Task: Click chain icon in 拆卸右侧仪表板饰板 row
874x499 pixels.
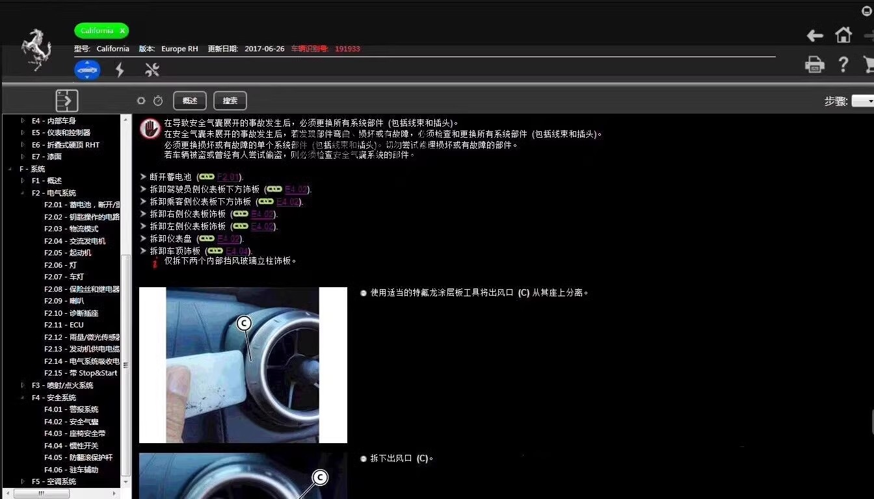Action: click(241, 214)
